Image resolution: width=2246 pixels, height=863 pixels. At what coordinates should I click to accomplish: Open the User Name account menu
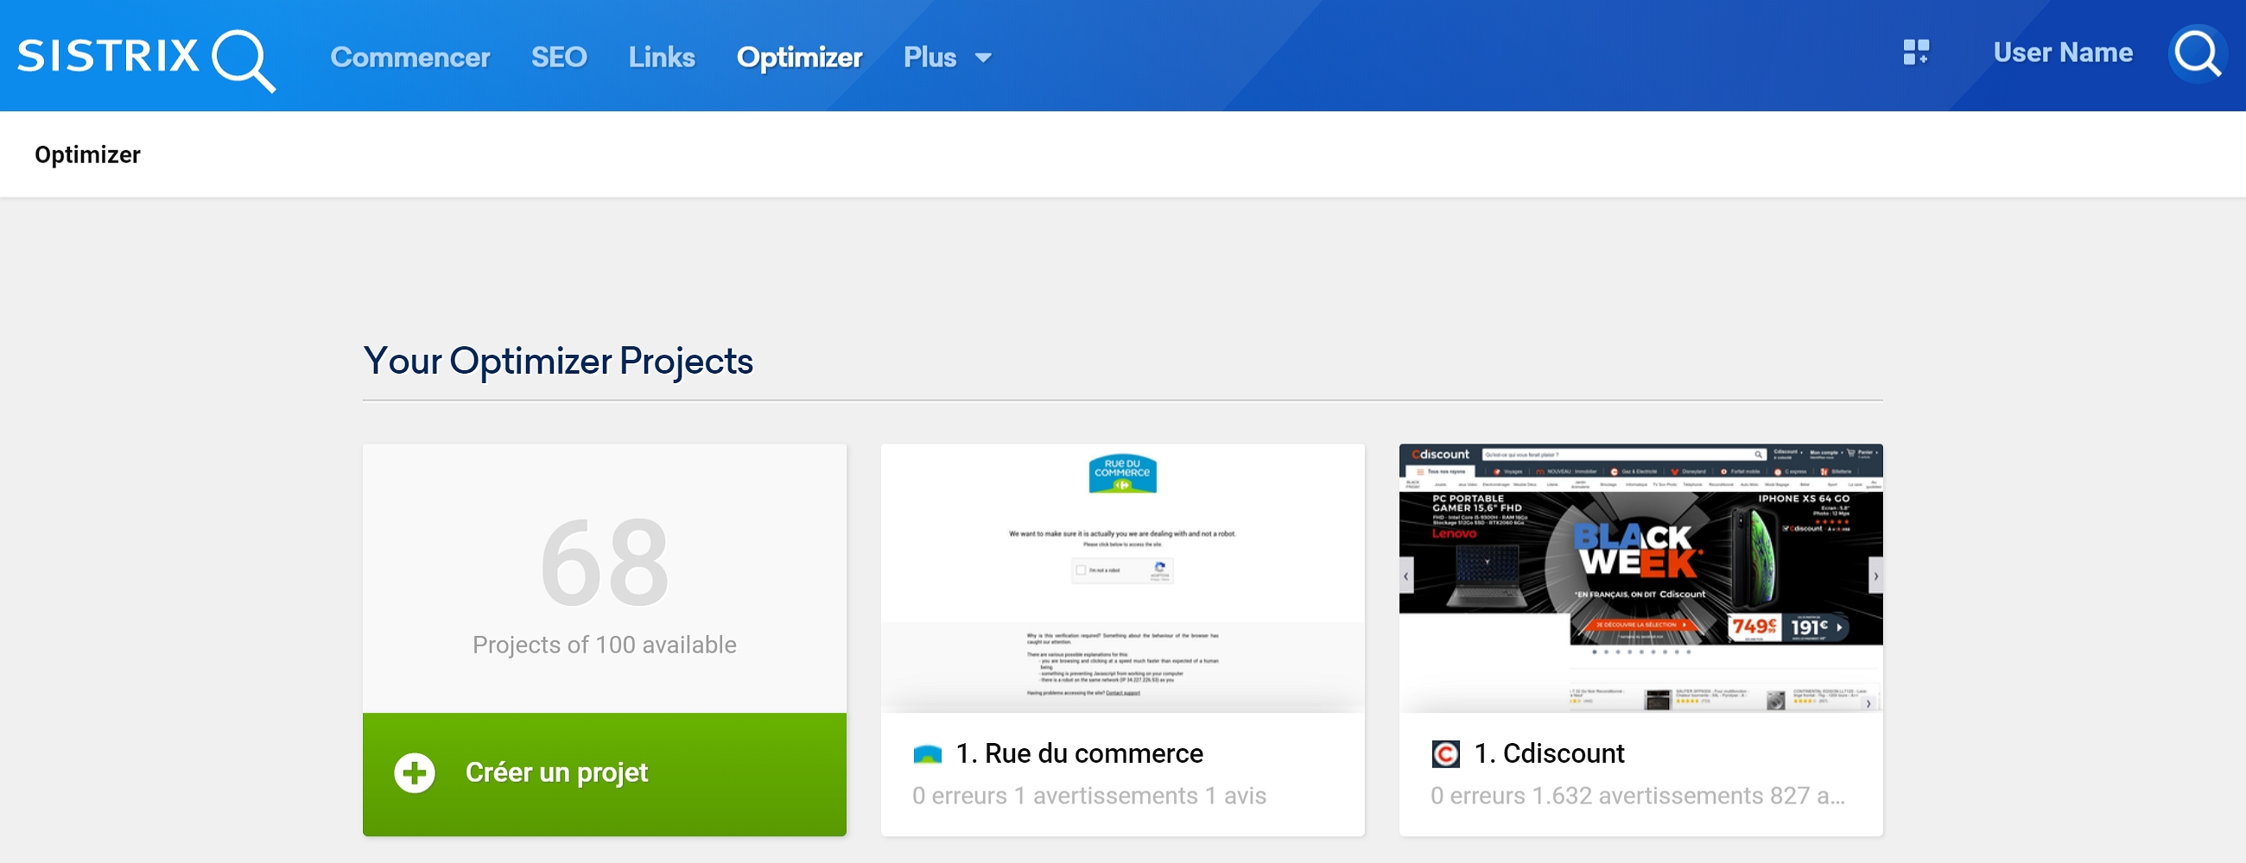[2062, 54]
